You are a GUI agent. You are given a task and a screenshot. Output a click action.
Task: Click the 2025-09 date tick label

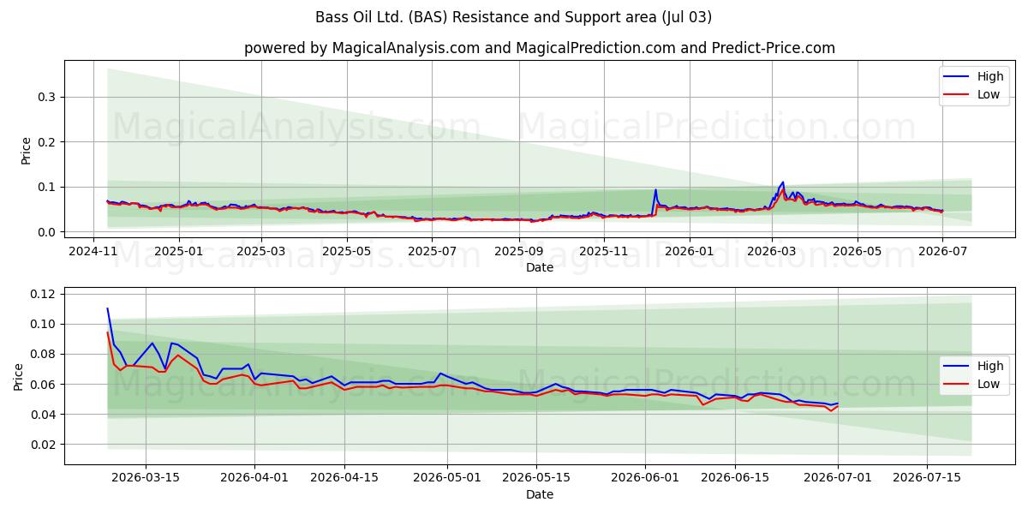click(x=519, y=251)
